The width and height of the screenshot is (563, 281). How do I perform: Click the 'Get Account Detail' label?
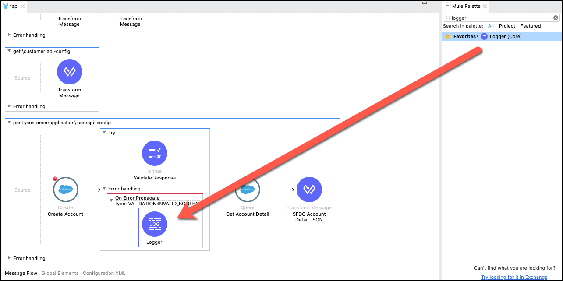[248, 214]
